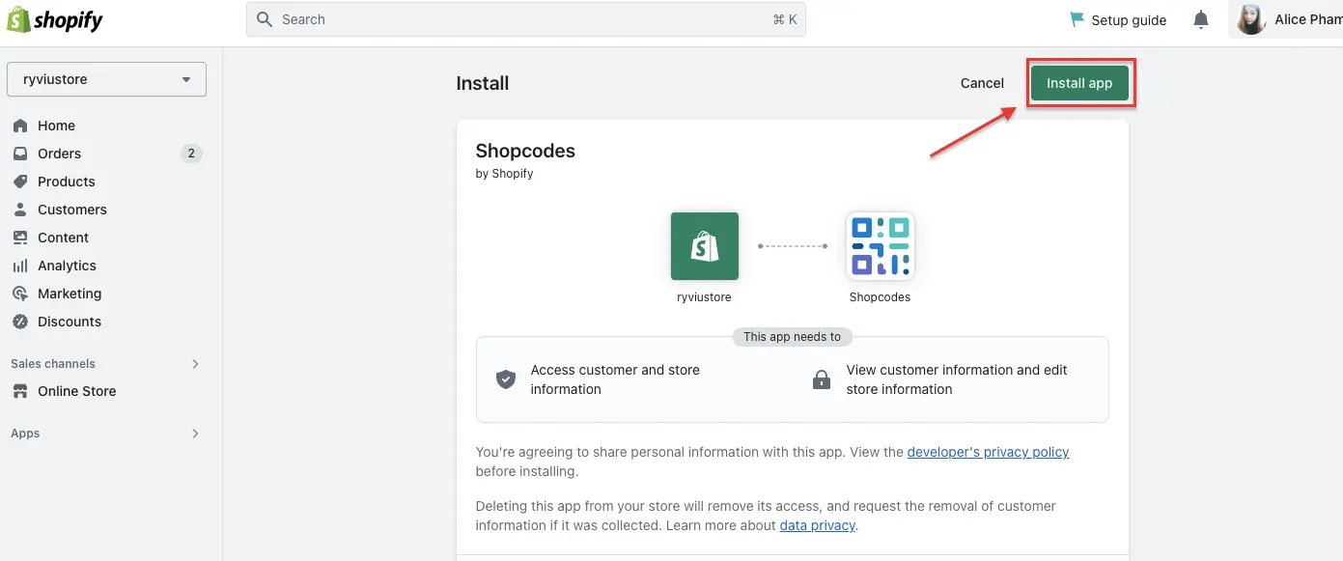1343x561 pixels.
Task: Cancel the app installation
Action: click(981, 83)
